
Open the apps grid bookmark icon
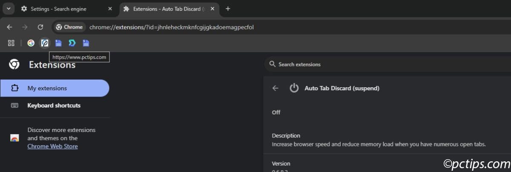(11, 43)
